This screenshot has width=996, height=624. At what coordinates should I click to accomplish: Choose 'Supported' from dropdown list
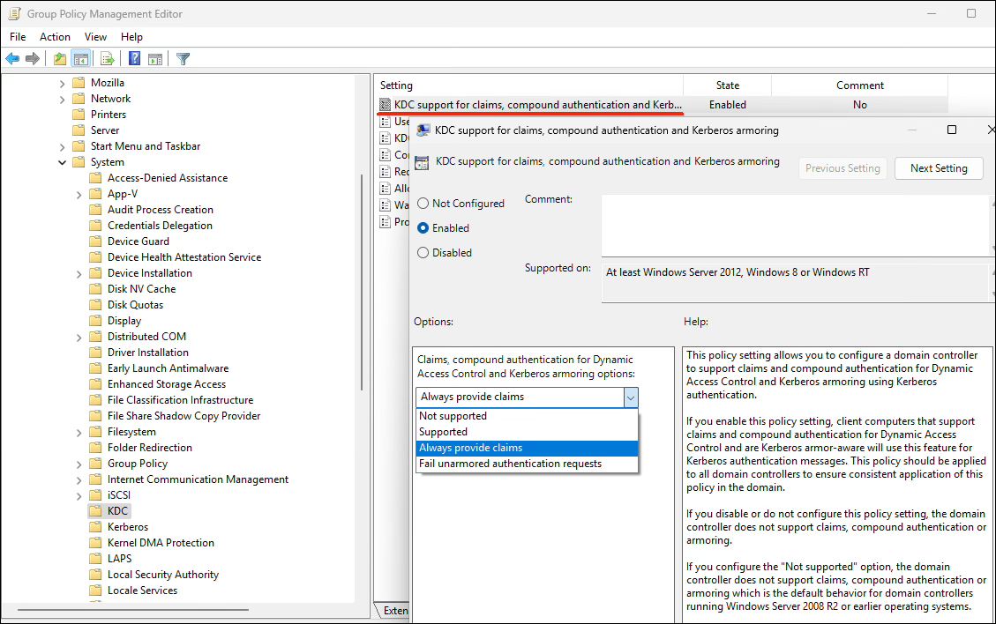527,432
